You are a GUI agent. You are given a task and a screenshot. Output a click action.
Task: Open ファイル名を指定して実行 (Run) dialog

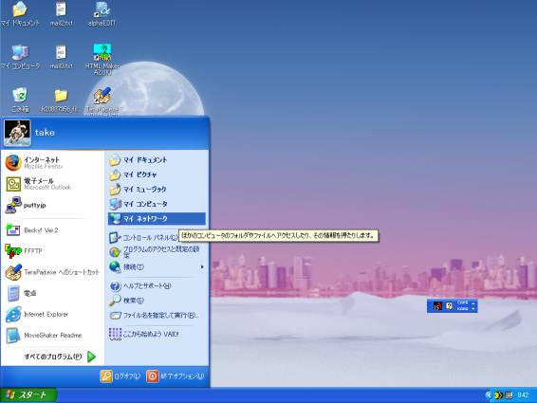click(157, 315)
